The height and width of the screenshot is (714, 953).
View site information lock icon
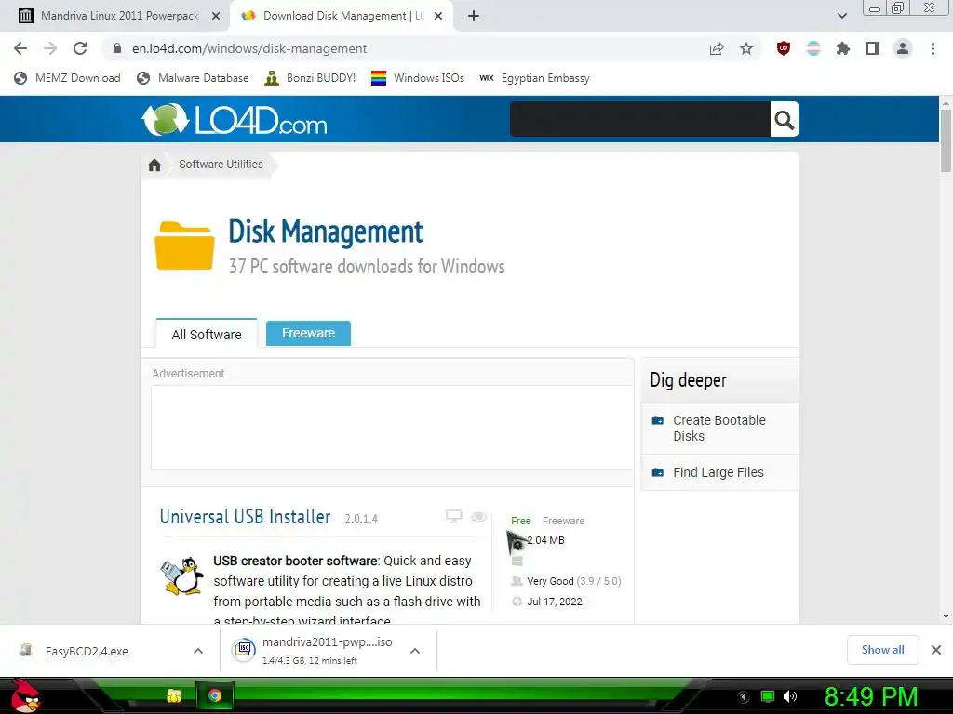tap(117, 48)
